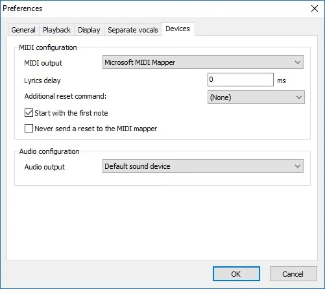Screen dimensions: 325x289
Task: Click the Start with the first note label
Action: tap(71, 113)
